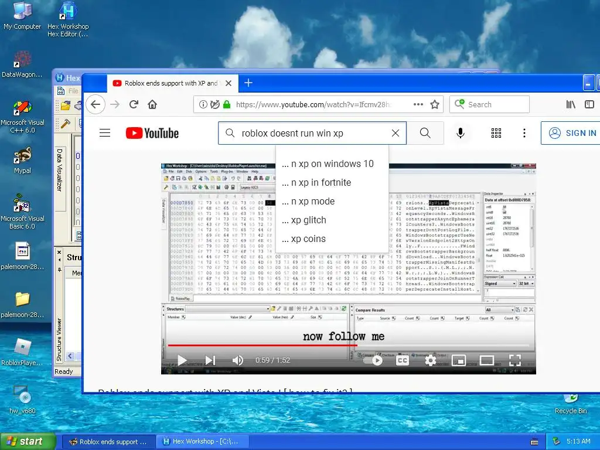Go to browser home page
The image size is (600, 450).
[152, 104]
